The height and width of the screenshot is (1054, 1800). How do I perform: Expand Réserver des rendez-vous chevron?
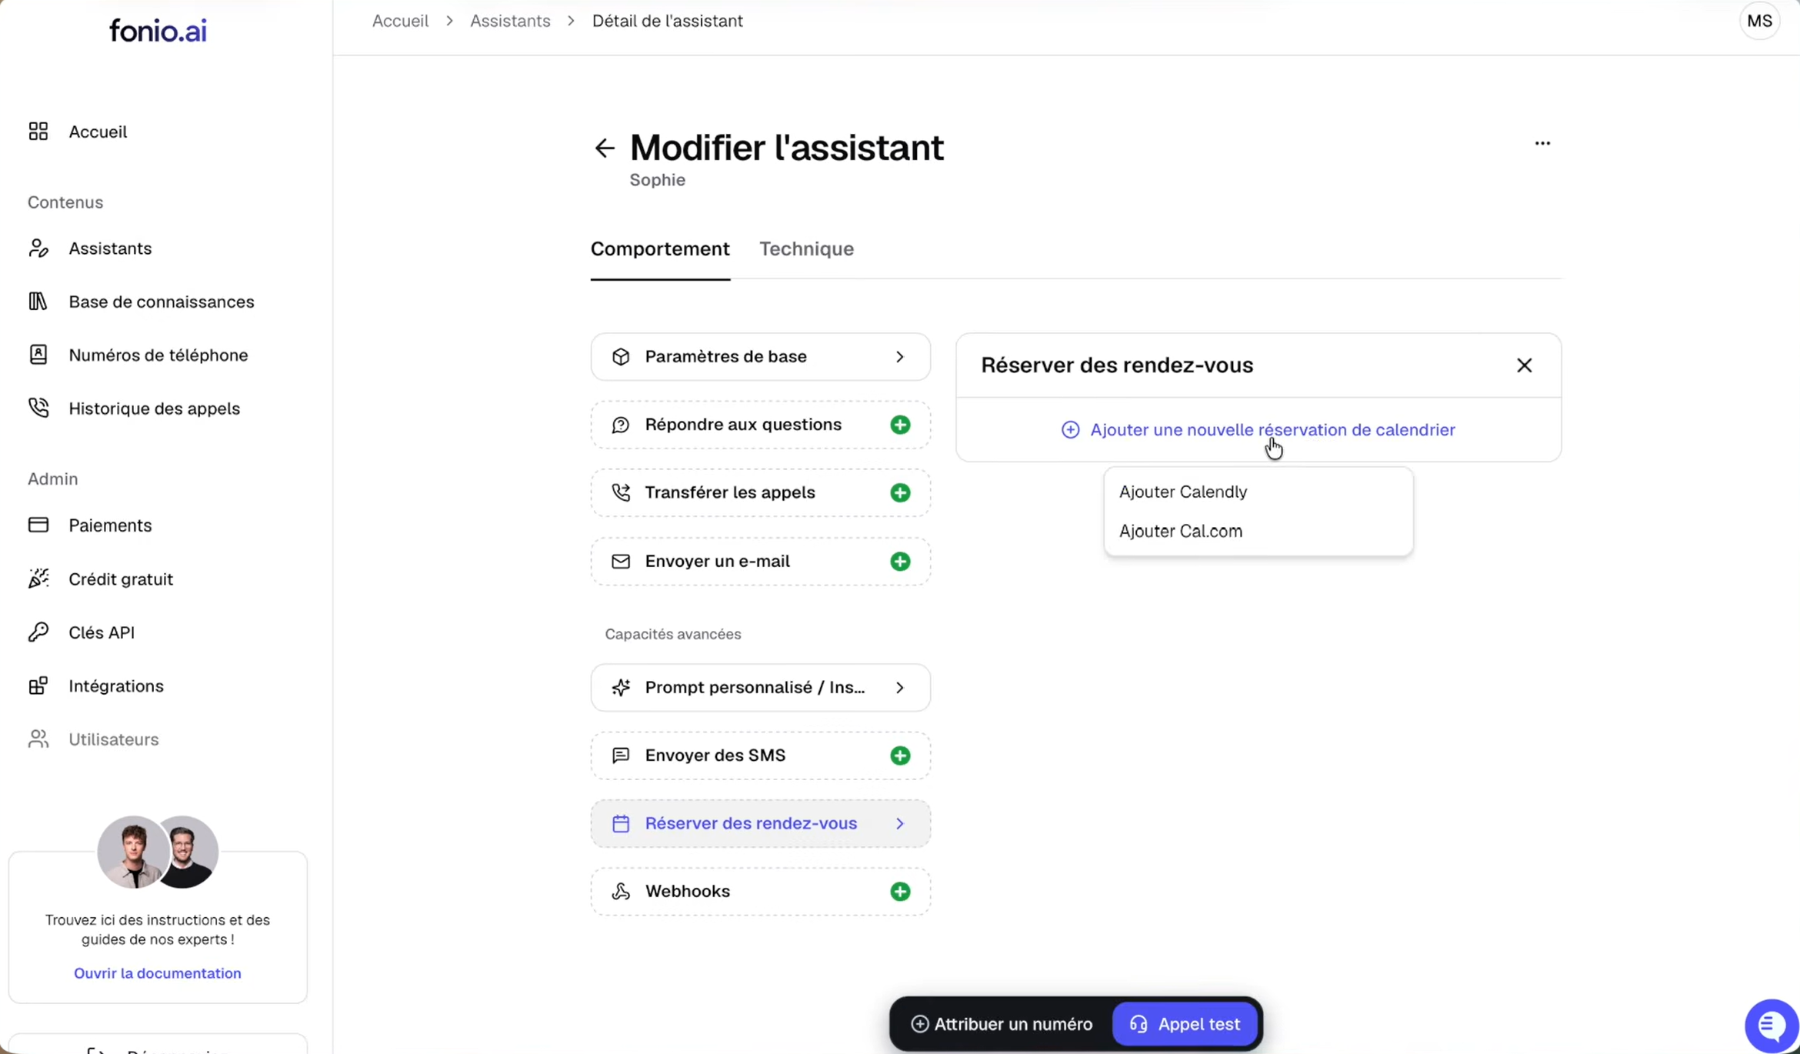point(900,824)
